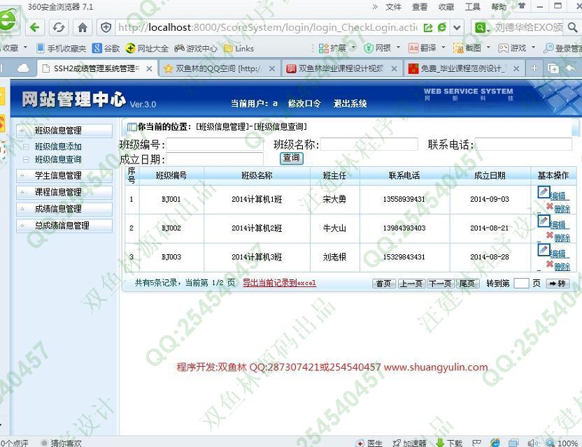This screenshot has width=582, height=447.
Task: Open a new tab with plus button
Action: (534, 68)
